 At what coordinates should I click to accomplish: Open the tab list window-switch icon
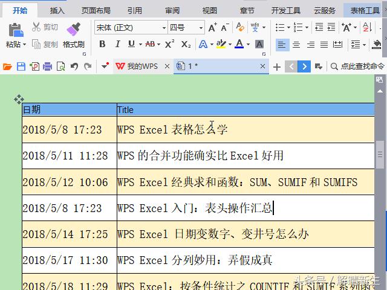point(319,66)
